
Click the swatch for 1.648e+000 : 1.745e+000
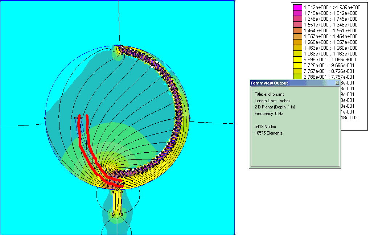click(x=297, y=19)
